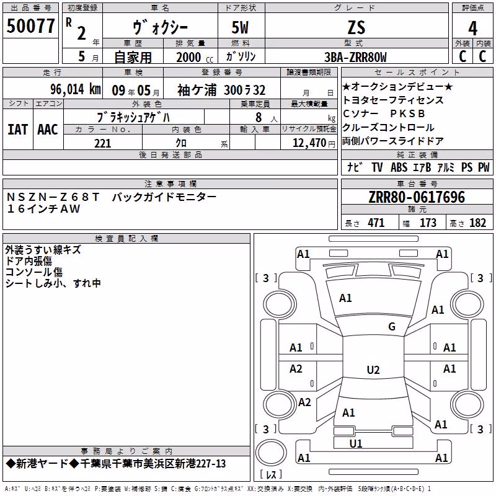Click the displacement value 2000 cc
This screenshot has width=496, height=496.
tap(195, 58)
